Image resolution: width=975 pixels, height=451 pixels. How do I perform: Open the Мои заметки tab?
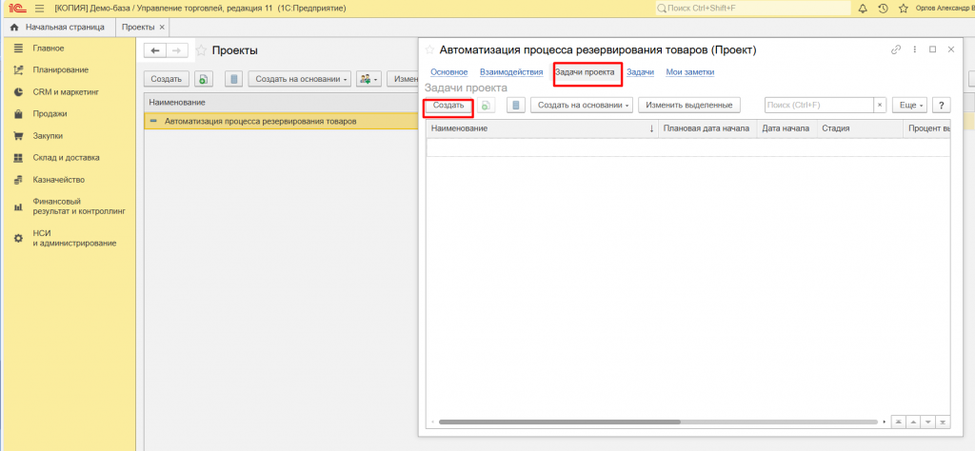point(690,72)
